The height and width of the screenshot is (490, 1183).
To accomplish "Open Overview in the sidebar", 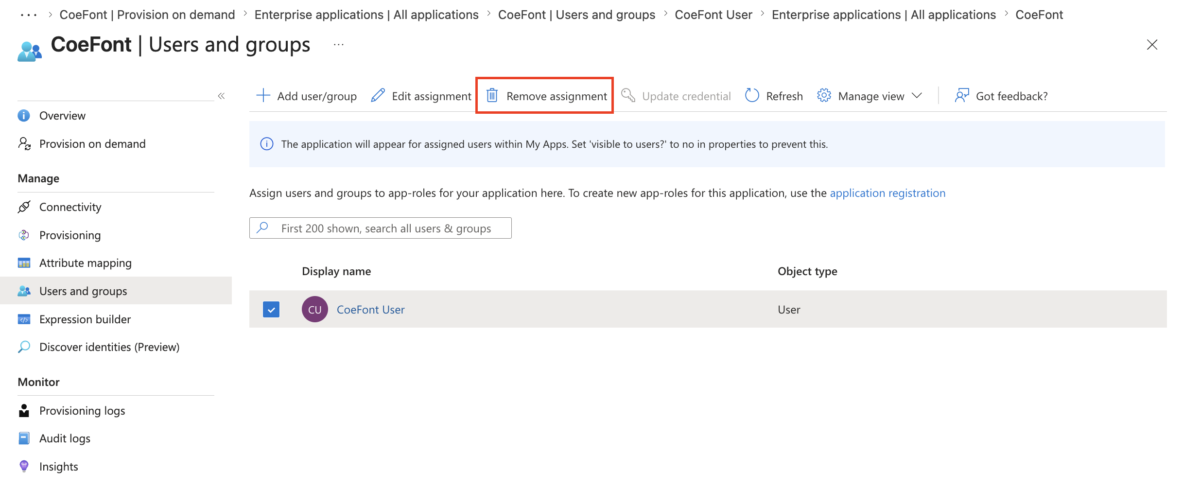I will click(62, 116).
